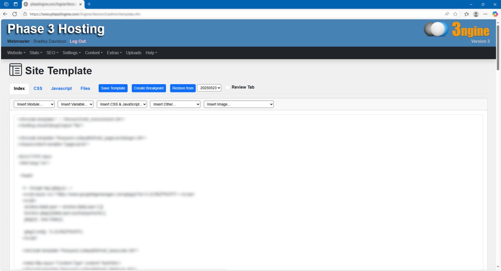Click the Save Template button
Image resolution: width=501 pixels, height=271 pixels.
(113, 88)
